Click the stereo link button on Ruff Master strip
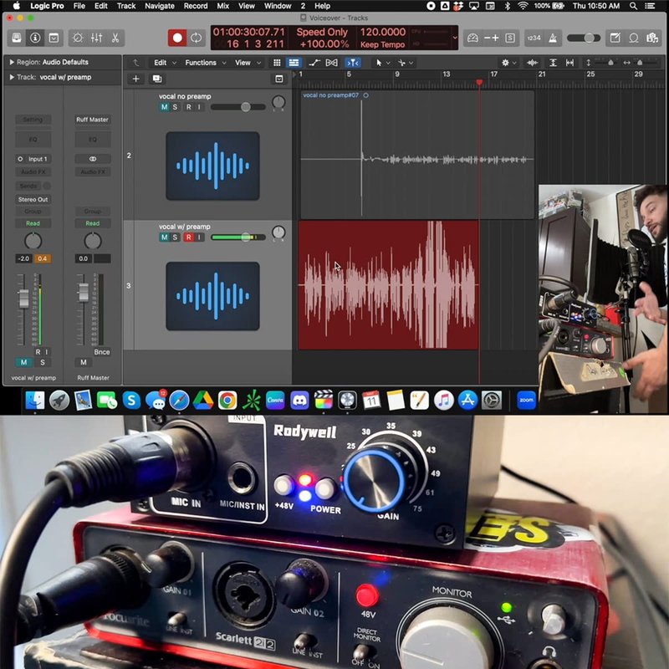The height and width of the screenshot is (669, 669). coord(93,159)
